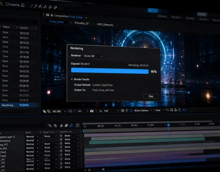Open the Active Camera dropdown

[x=143, y=110]
